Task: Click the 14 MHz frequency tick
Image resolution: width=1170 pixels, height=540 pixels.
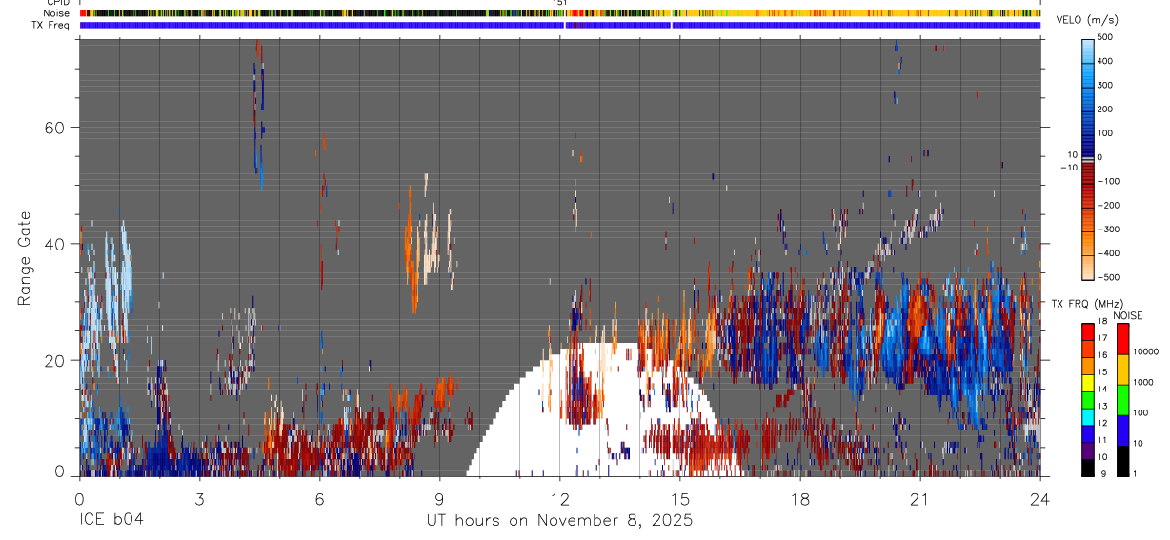Action: (1102, 390)
